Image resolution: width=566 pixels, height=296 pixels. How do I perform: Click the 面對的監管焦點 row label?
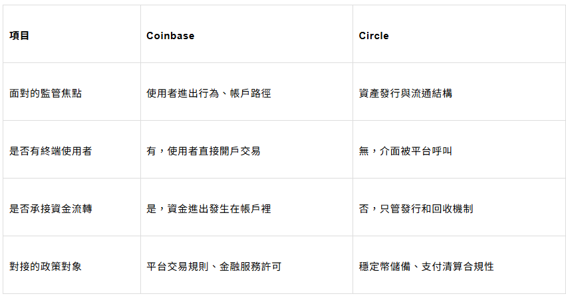(x=46, y=94)
